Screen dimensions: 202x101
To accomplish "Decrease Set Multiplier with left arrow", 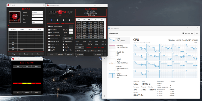I will [x=70, y=33].
